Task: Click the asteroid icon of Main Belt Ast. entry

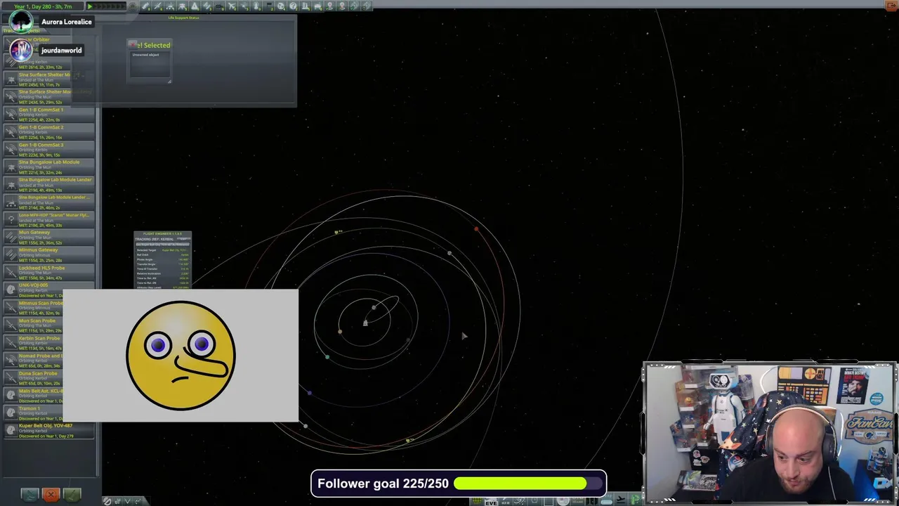Action: pyautogui.click(x=11, y=396)
